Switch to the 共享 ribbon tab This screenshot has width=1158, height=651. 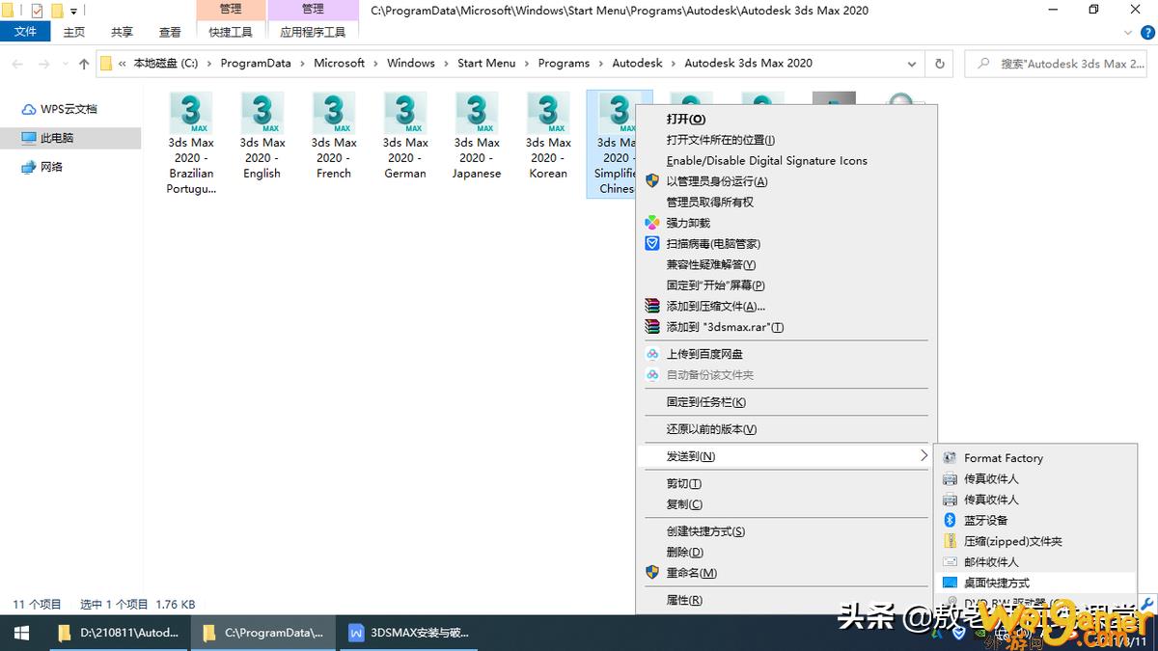click(x=123, y=32)
